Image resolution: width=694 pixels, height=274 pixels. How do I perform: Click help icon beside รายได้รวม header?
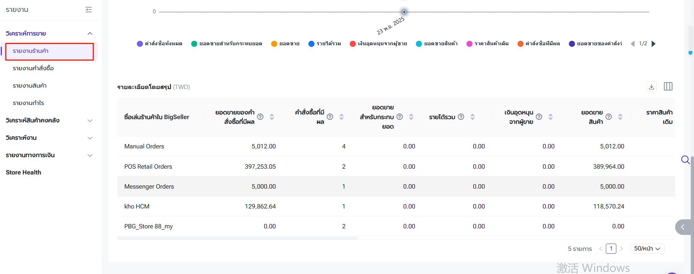click(x=461, y=117)
